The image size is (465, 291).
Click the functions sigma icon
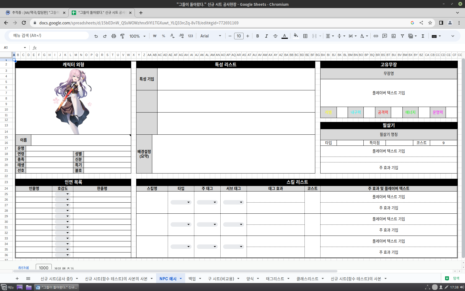[423, 36]
